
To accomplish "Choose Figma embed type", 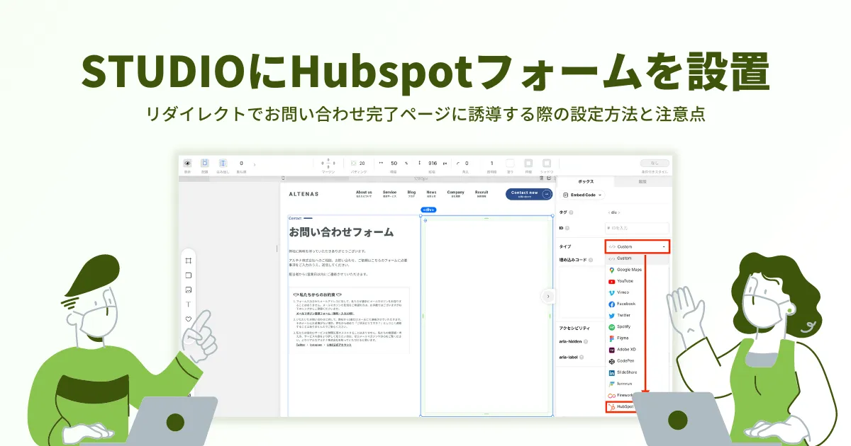I will (x=637, y=338).
